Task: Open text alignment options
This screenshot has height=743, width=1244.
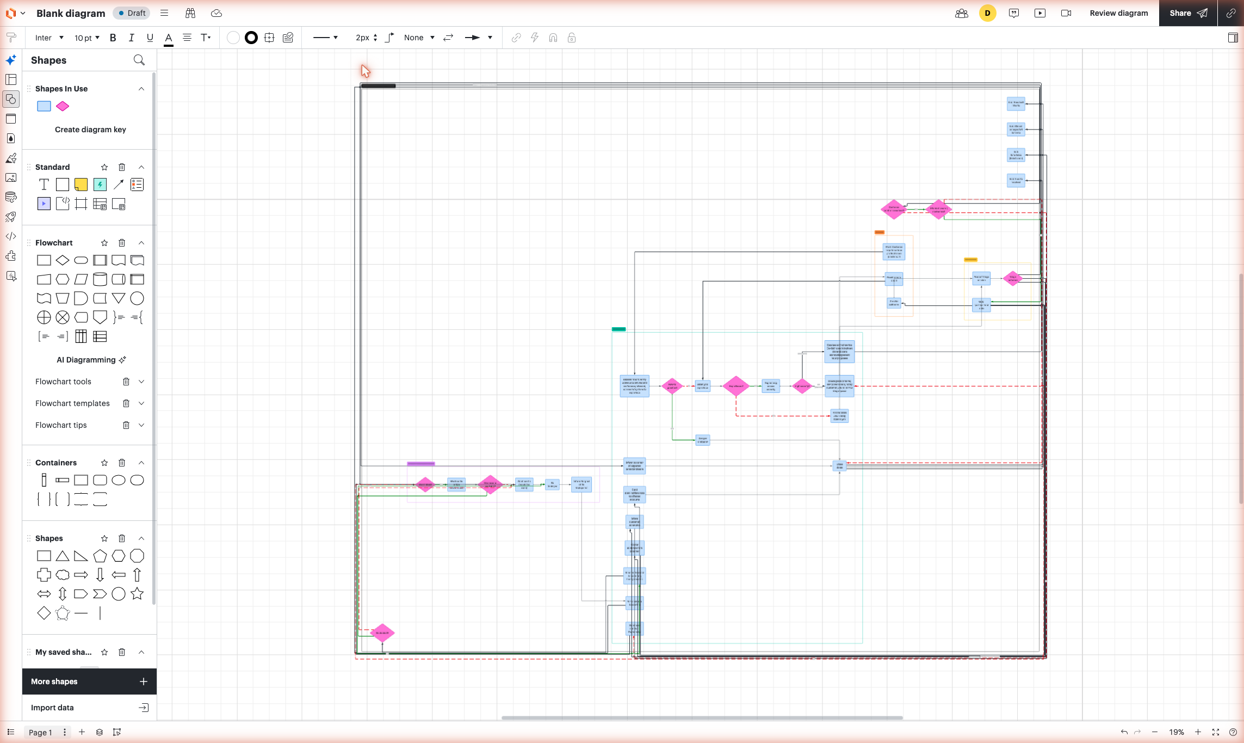Action: tap(187, 38)
